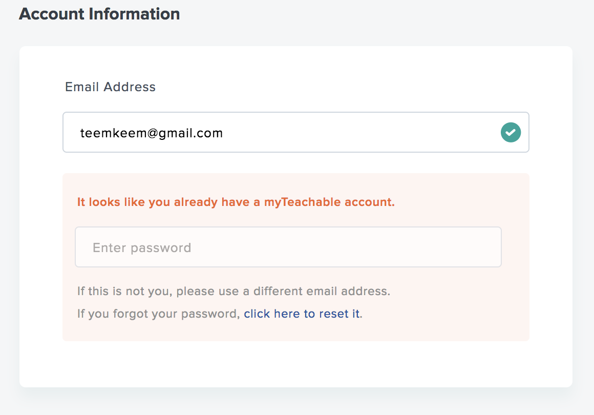This screenshot has height=415, width=594.
Task: Click empty space right of email text
Action: pyautogui.click(x=360, y=133)
